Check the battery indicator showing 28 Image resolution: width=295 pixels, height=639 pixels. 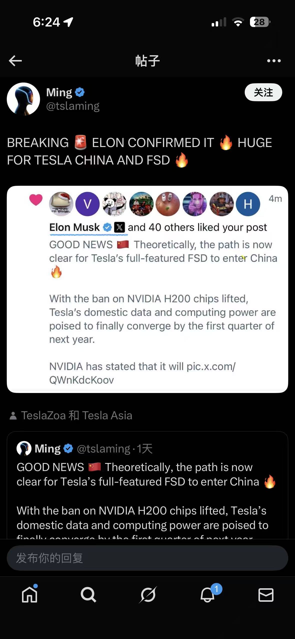tap(259, 22)
